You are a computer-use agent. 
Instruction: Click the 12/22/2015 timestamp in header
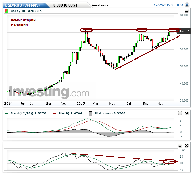point(168,5)
